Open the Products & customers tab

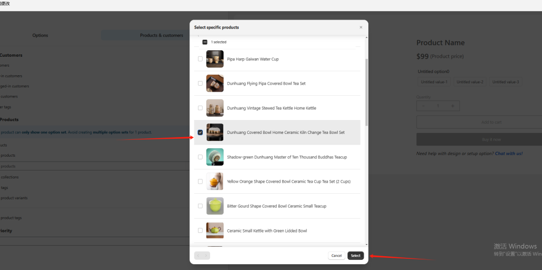pyautogui.click(x=161, y=35)
